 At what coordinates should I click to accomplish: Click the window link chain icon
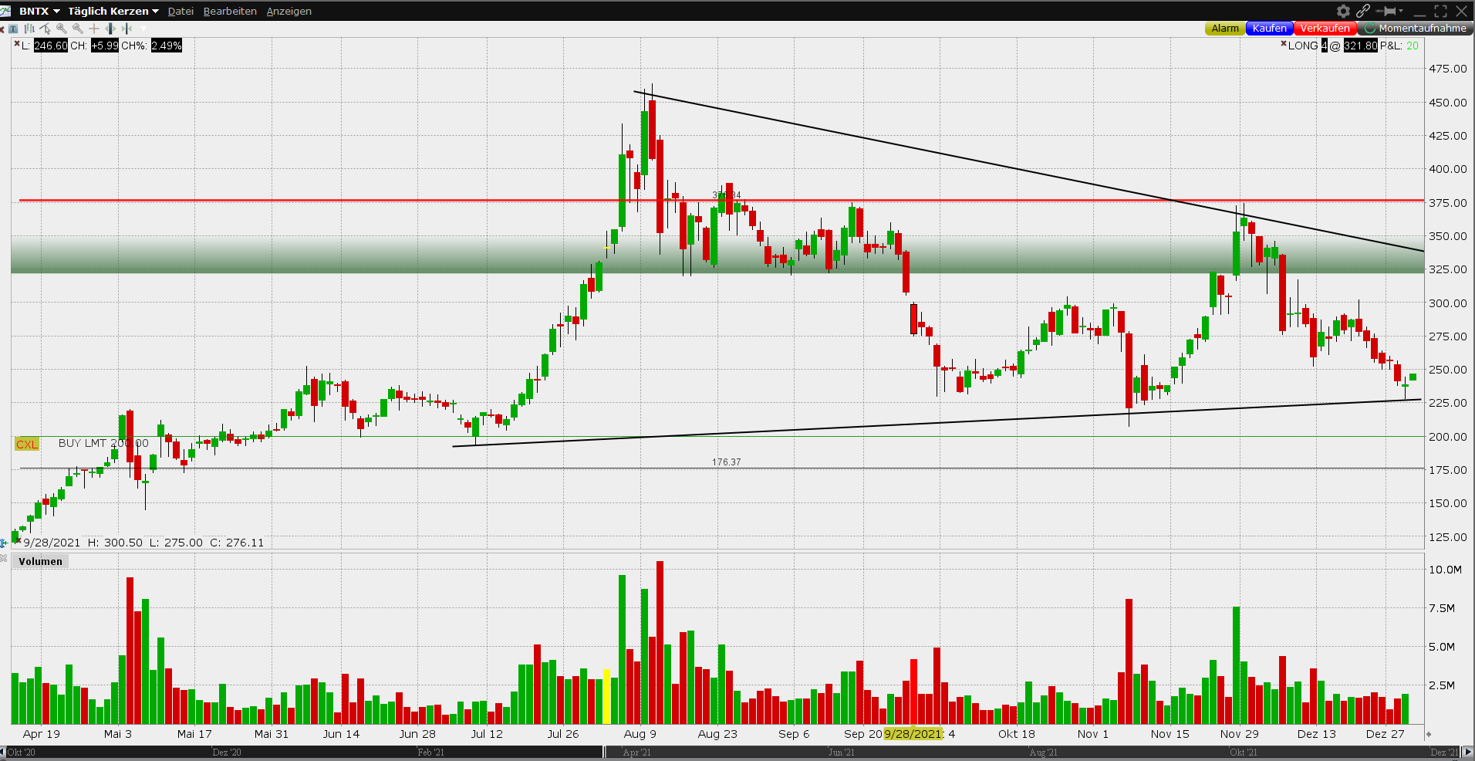(1363, 11)
